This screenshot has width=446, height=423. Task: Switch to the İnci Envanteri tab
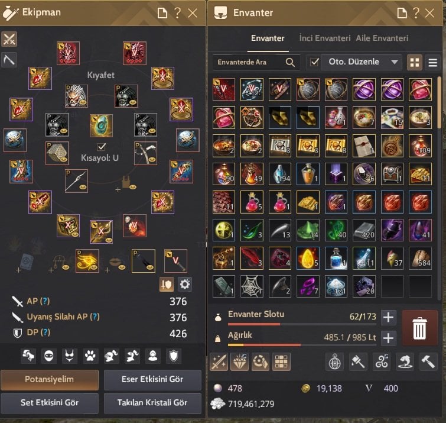tap(324, 38)
